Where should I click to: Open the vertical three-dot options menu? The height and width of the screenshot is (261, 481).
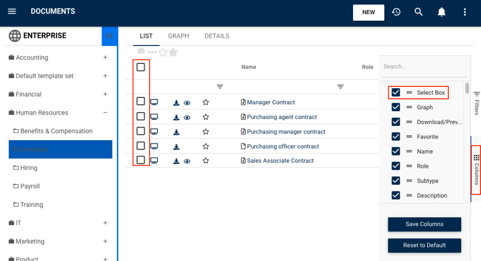point(464,12)
